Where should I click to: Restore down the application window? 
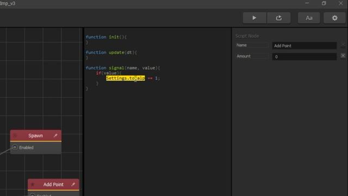coord(324,3)
